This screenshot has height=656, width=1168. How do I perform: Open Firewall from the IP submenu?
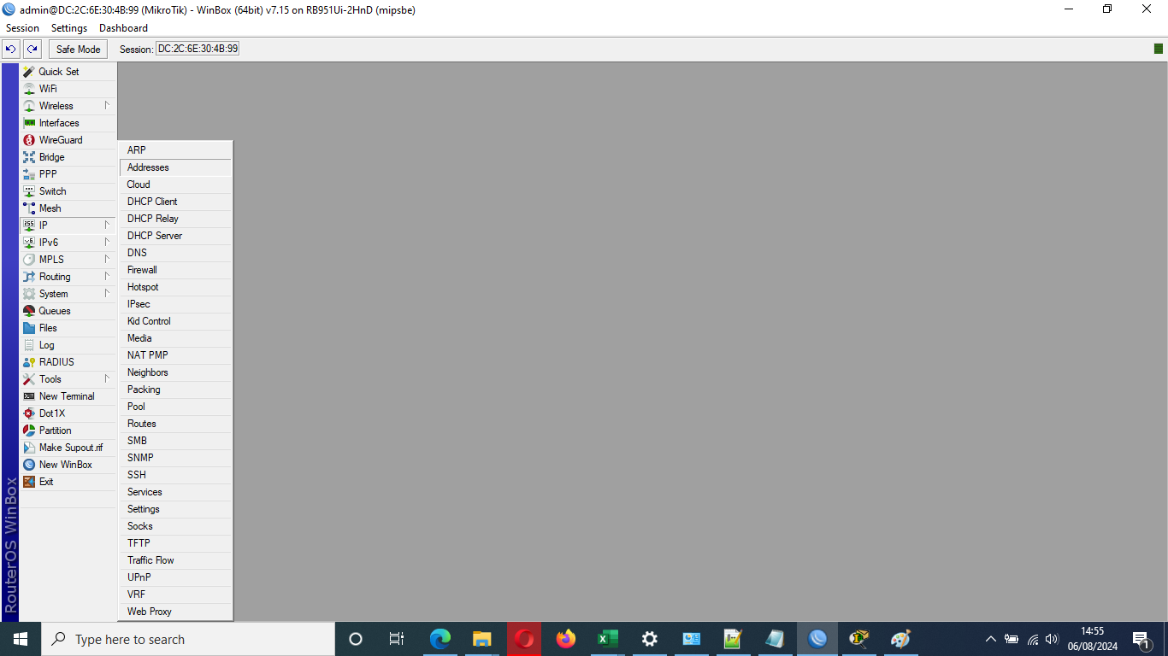pyautogui.click(x=175, y=270)
